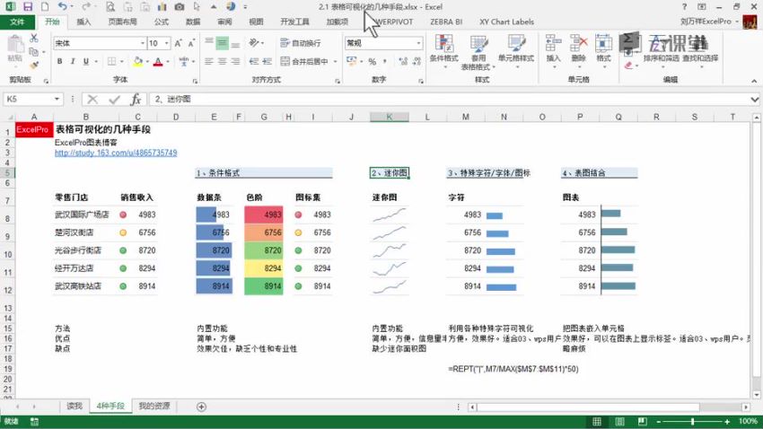Add a new worksheet with the plus icon
The width and height of the screenshot is (763, 429).
coord(201,407)
